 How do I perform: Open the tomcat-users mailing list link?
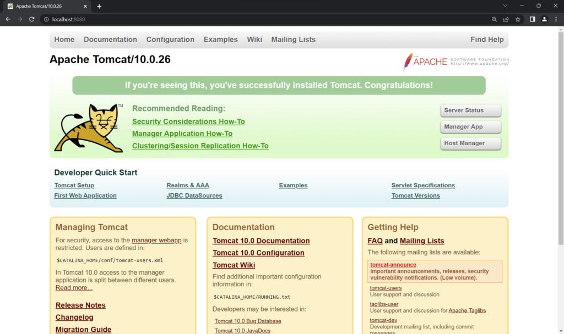tap(386, 288)
